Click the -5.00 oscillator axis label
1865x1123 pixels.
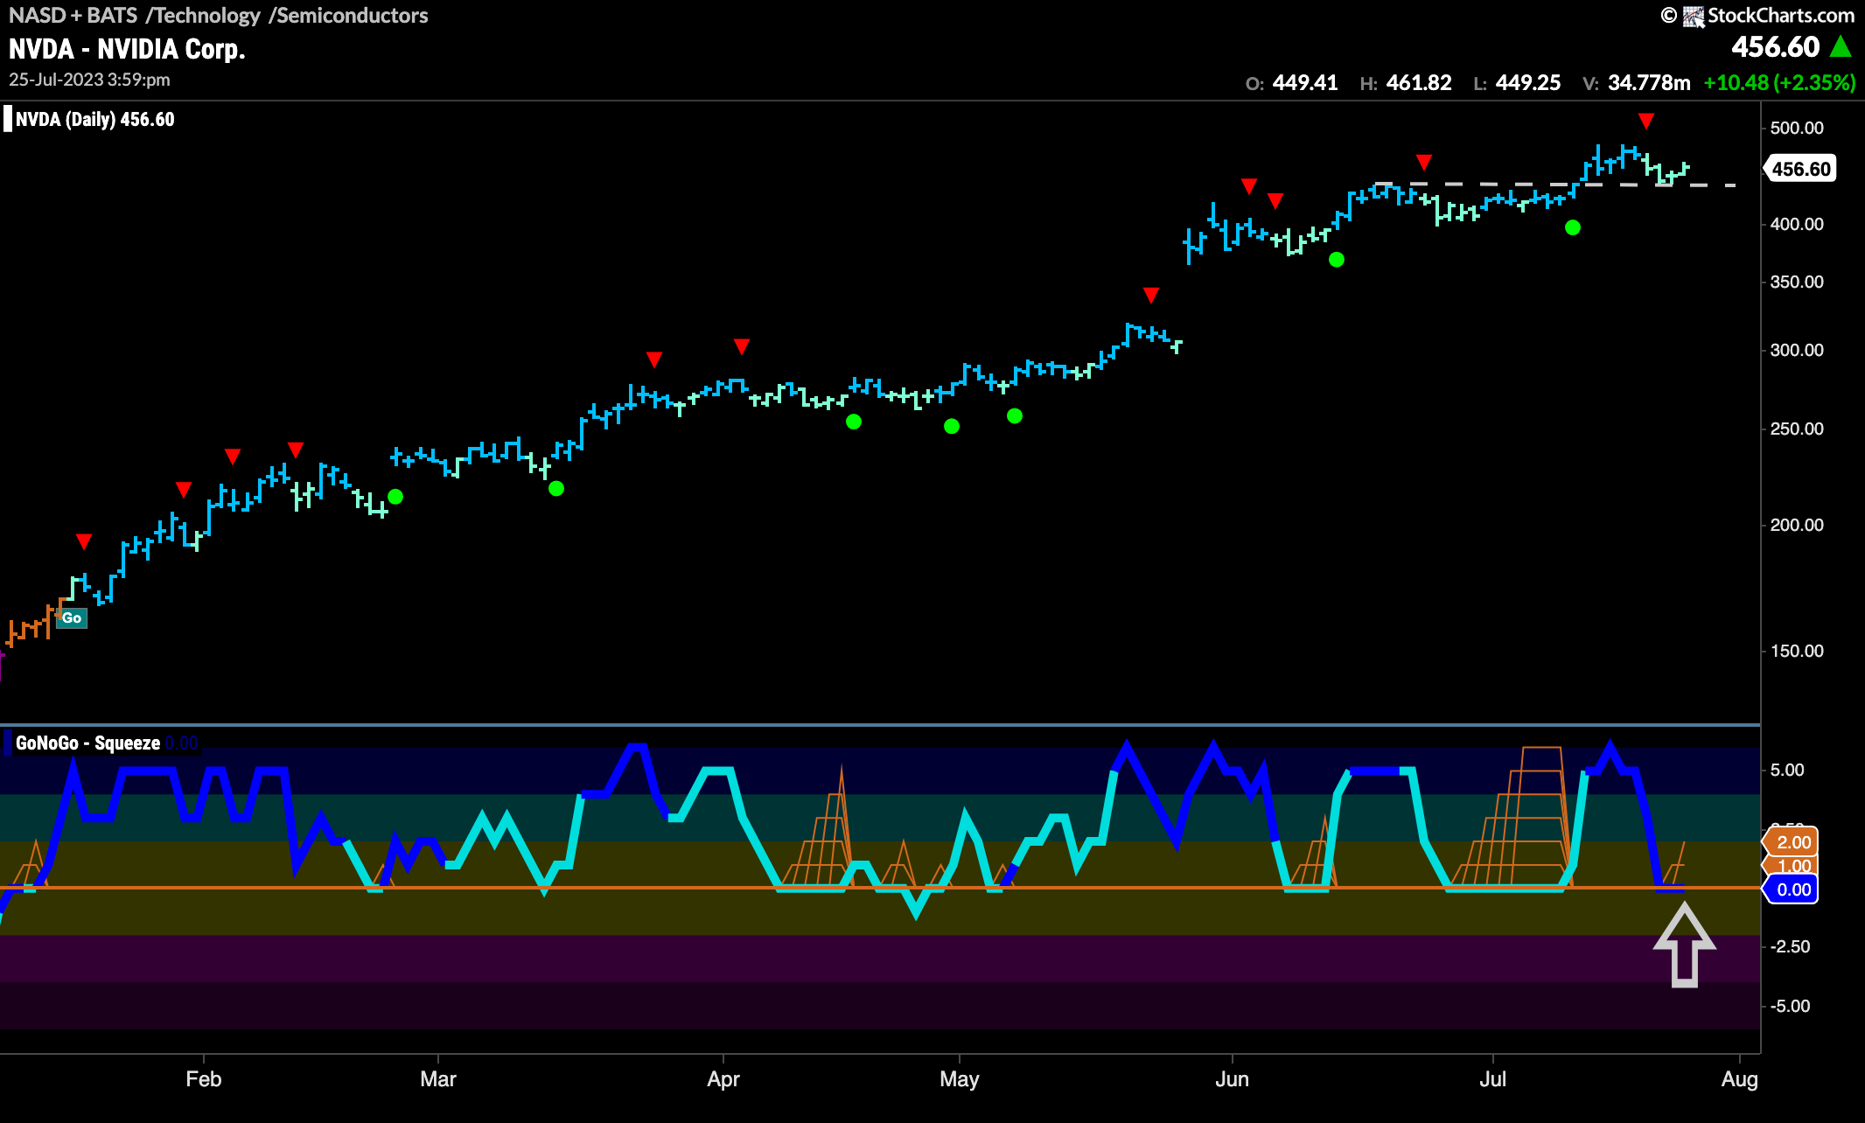pos(1790,1006)
